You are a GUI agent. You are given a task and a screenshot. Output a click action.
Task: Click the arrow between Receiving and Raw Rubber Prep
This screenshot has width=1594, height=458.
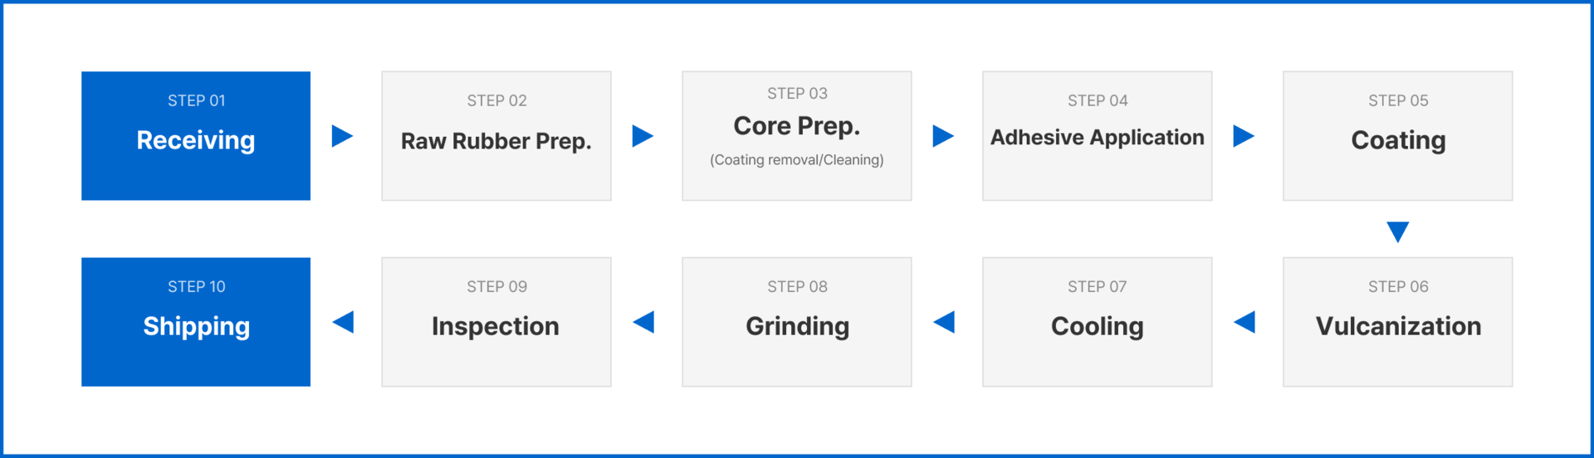[343, 136]
